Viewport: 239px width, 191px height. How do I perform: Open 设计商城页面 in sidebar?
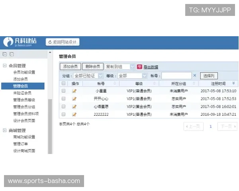click(24, 151)
